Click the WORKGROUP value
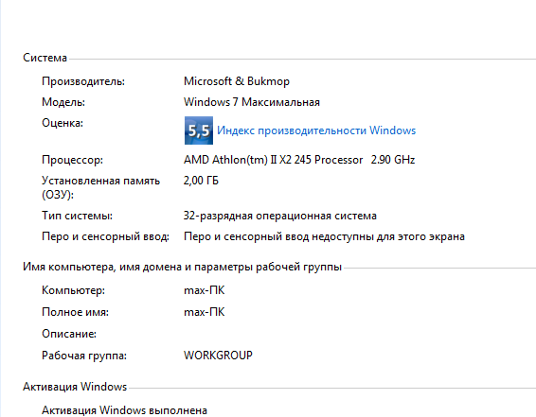Image resolution: width=536 pixels, height=417 pixels. click(x=218, y=356)
